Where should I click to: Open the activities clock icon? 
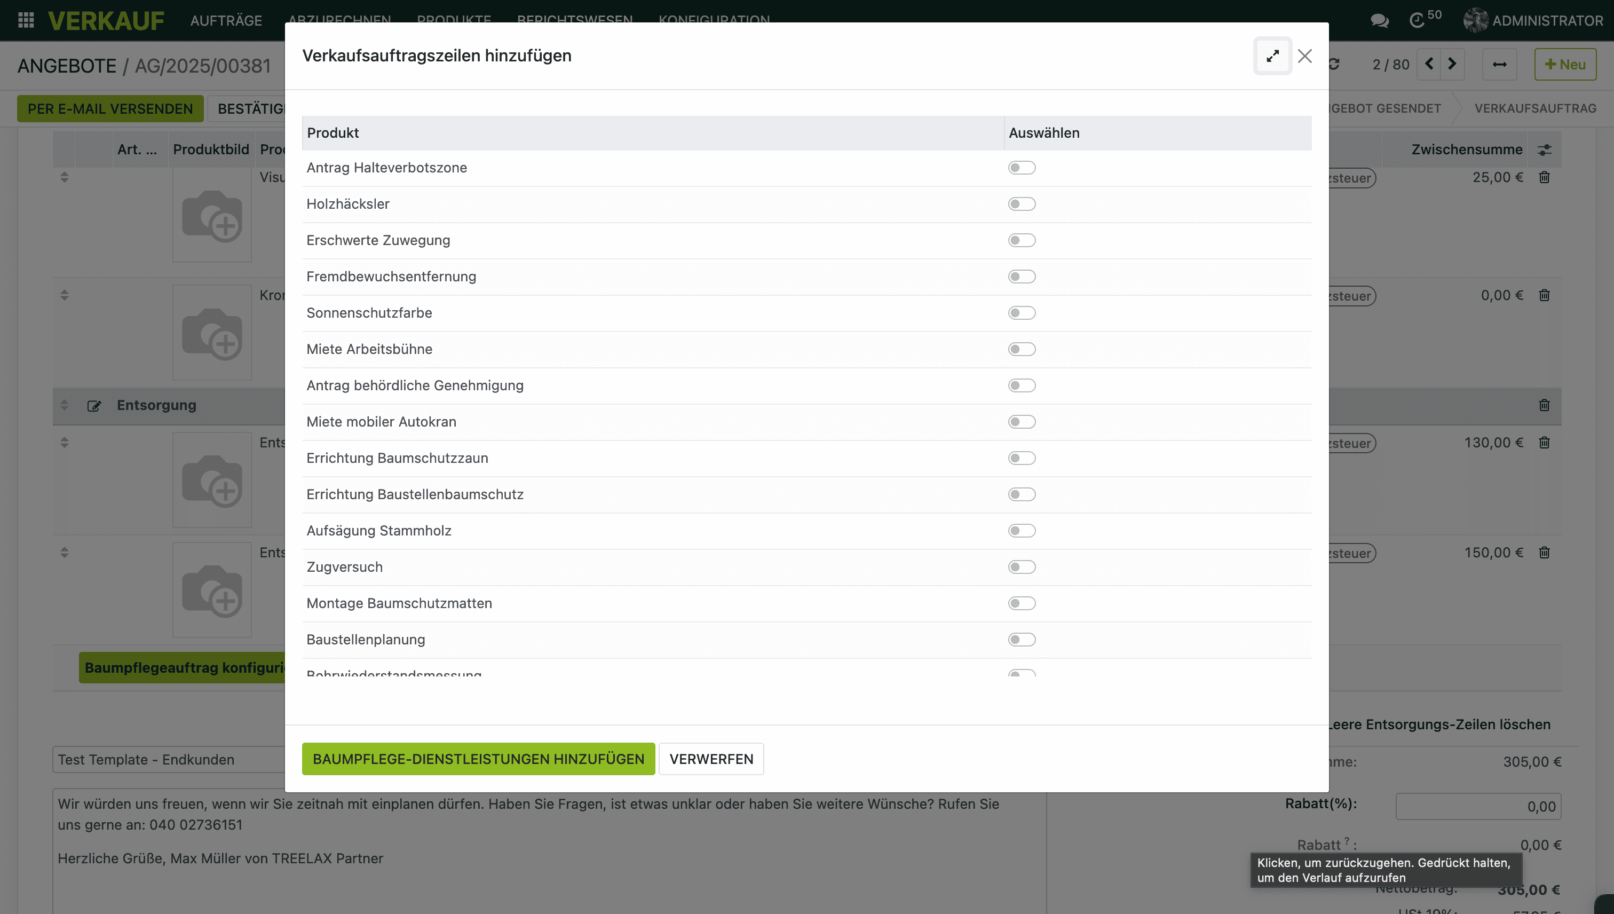pyautogui.click(x=1417, y=21)
